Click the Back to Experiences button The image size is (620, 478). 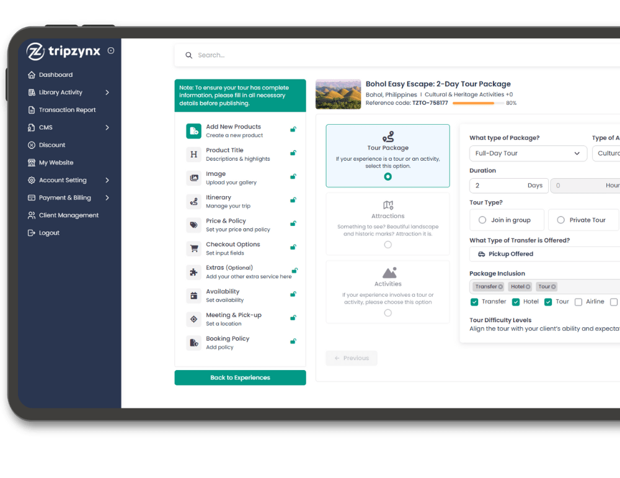240,378
